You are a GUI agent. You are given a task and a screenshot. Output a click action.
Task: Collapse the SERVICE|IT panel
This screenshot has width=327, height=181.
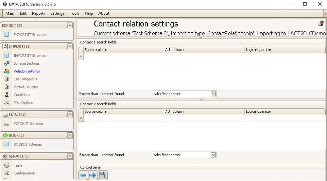tap(70, 156)
